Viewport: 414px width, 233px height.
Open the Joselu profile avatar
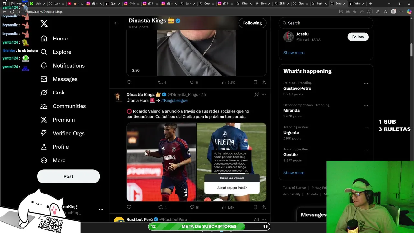[289, 37]
